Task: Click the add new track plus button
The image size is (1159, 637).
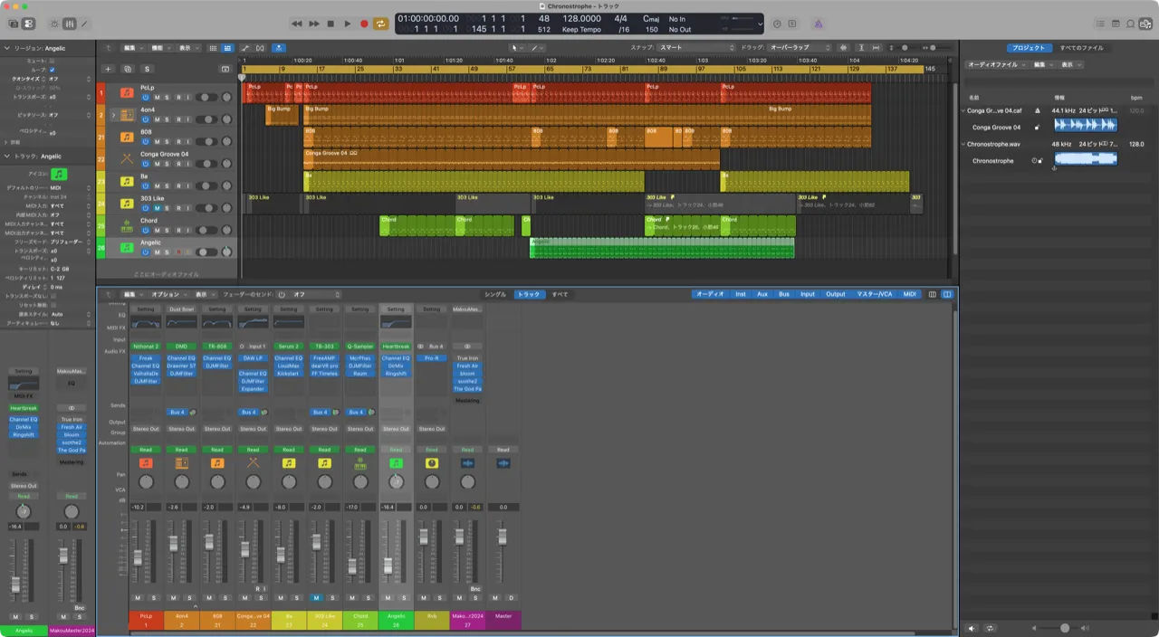Action: point(108,69)
